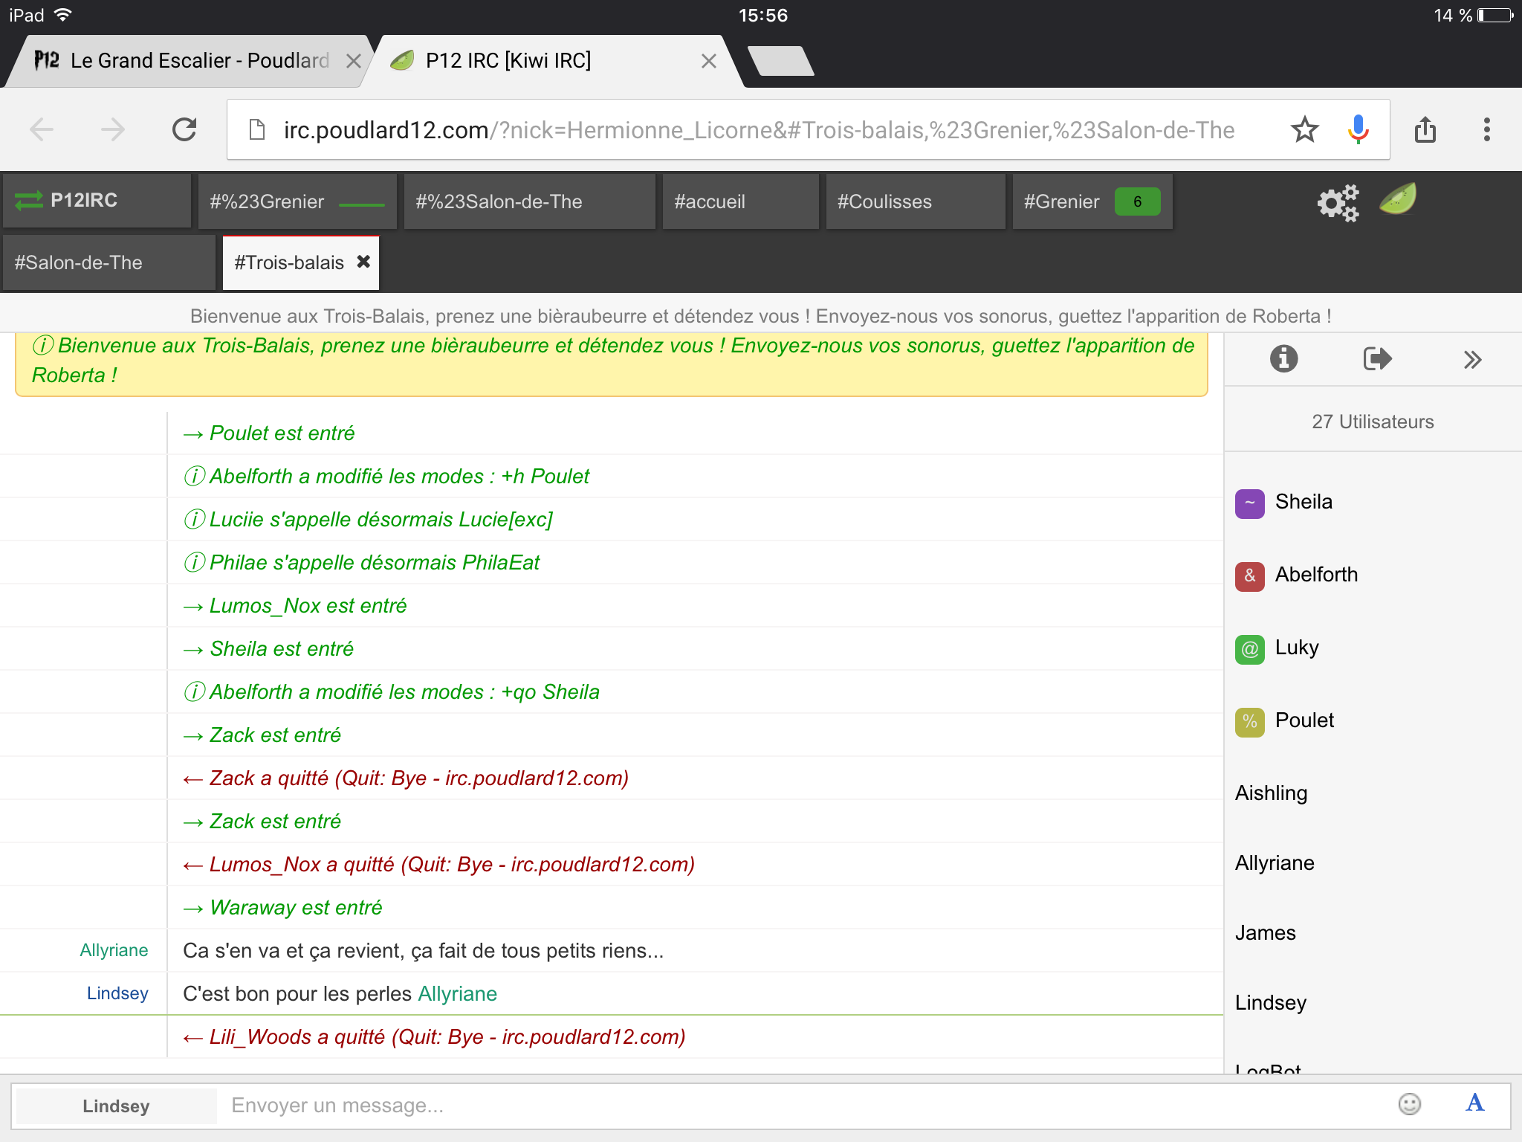Click the Allyriane mention link in chat
Screen dimensions: 1522x1142
tap(457, 994)
